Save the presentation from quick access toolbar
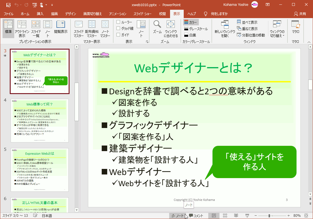The height and width of the screenshot is (219, 313). [x=8, y=5]
